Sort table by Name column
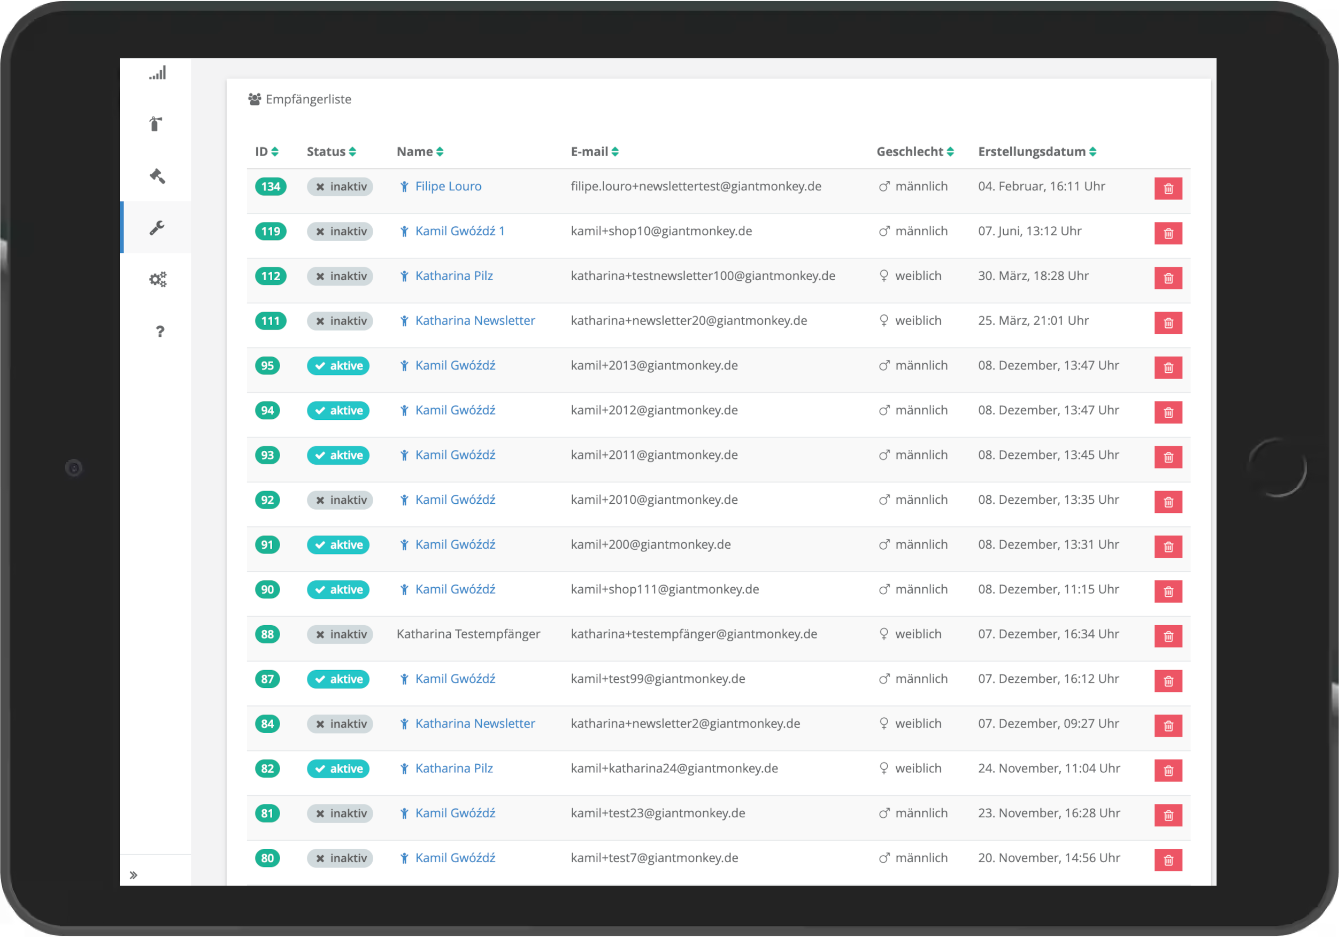The image size is (1339, 937). click(420, 152)
